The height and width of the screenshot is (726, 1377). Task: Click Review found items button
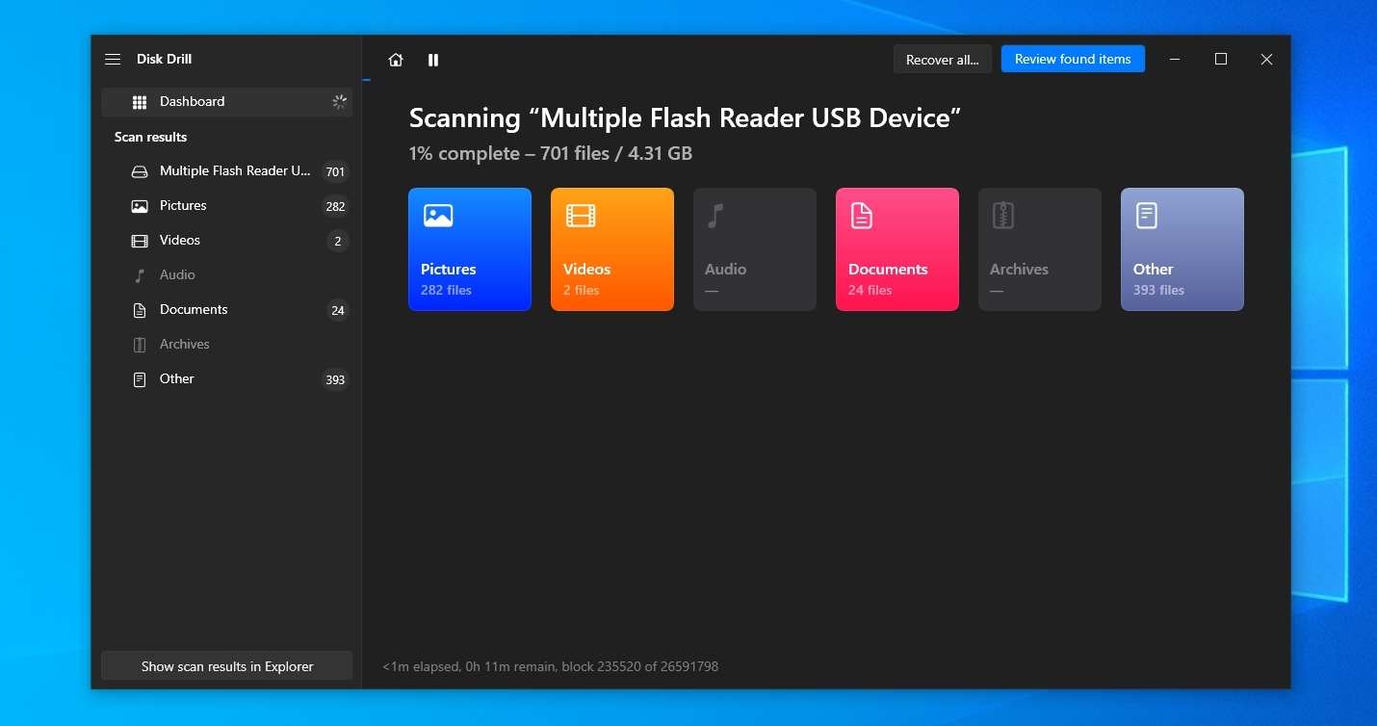pyautogui.click(x=1073, y=59)
